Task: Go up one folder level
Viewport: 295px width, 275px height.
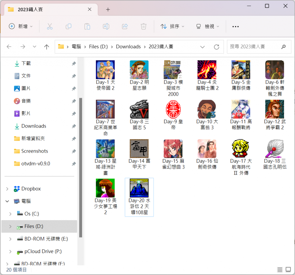Action: [x=46, y=46]
